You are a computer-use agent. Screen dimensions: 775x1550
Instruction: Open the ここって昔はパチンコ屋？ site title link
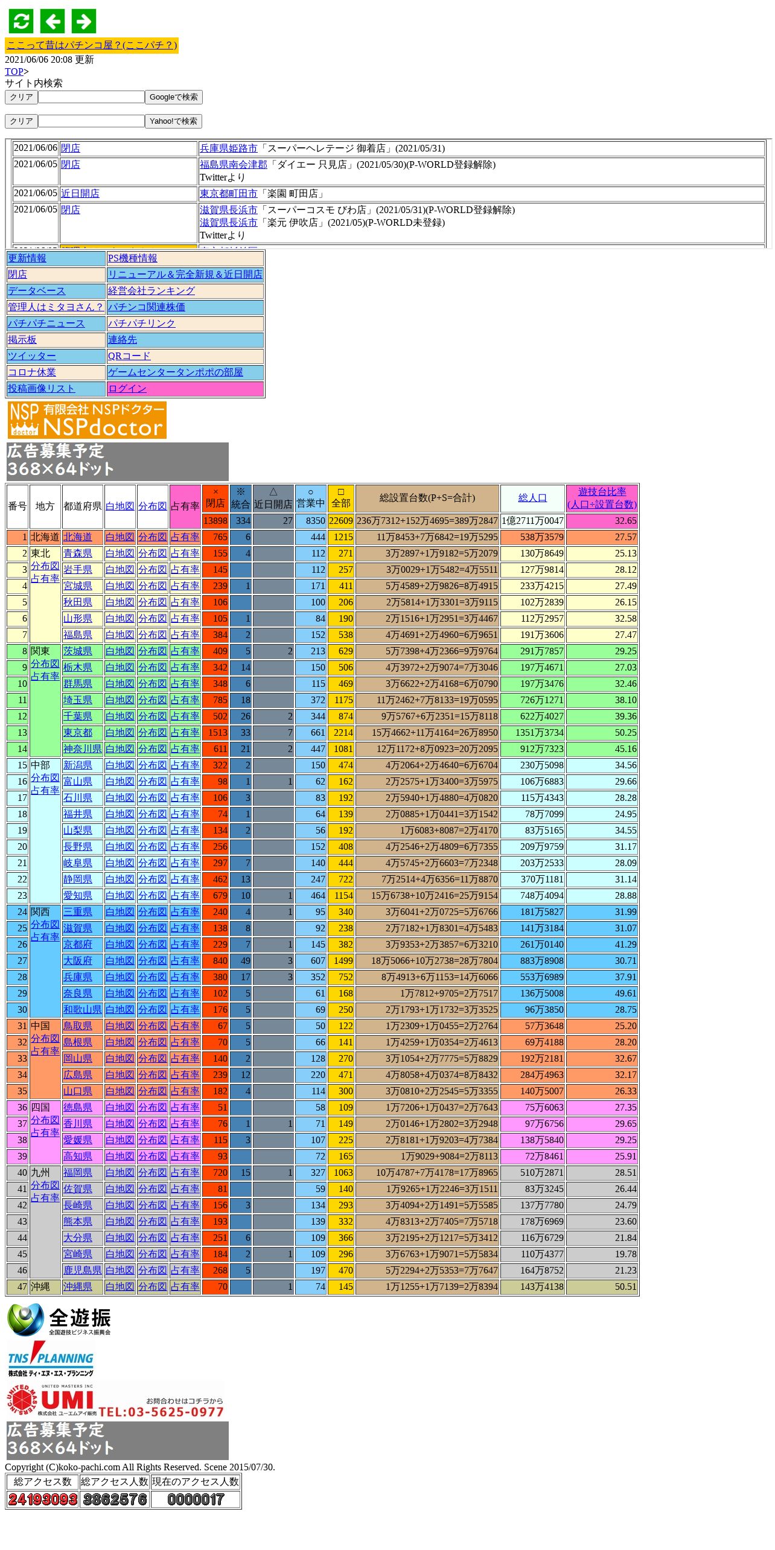[x=92, y=45]
